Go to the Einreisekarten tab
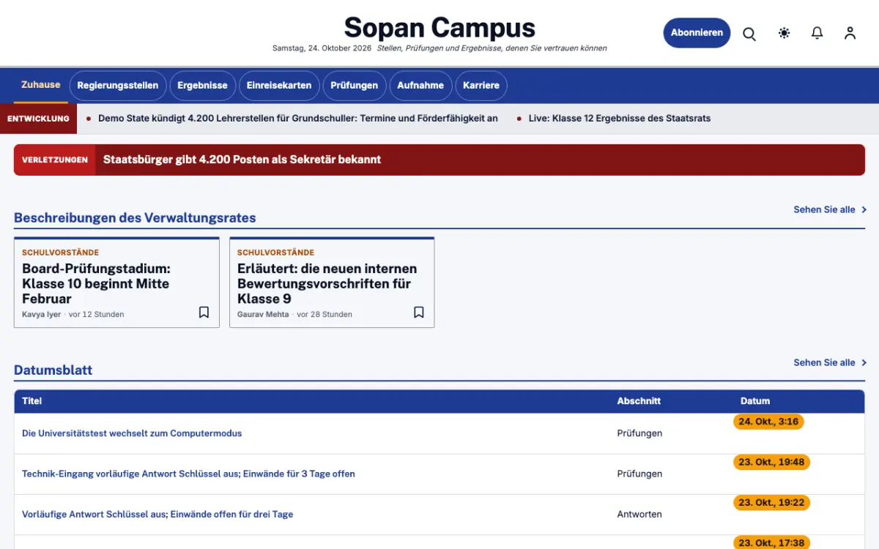Image resolution: width=879 pixels, height=549 pixels. [x=279, y=86]
